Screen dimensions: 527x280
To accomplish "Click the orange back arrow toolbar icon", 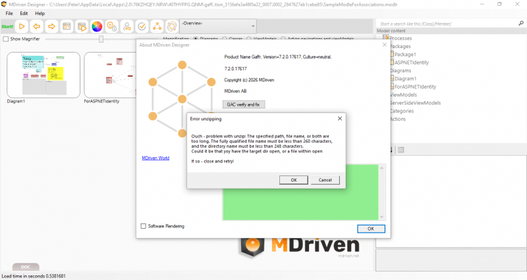I will [x=37, y=26].
